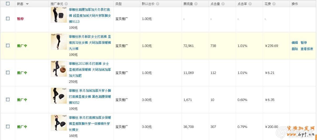Click 删除 link for the highlighted unit
The image size is (317, 140).
coord(295,49)
